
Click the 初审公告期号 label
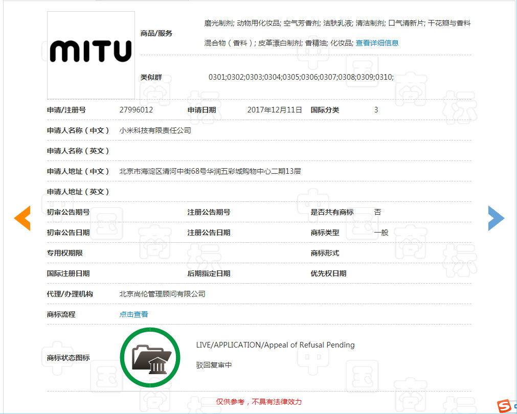pyautogui.click(x=68, y=212)
